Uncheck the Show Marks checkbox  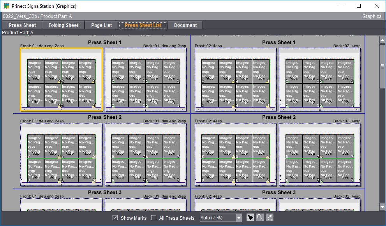click(115, 218)
